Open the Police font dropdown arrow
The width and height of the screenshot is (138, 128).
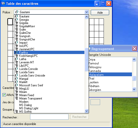pos(86,12)
